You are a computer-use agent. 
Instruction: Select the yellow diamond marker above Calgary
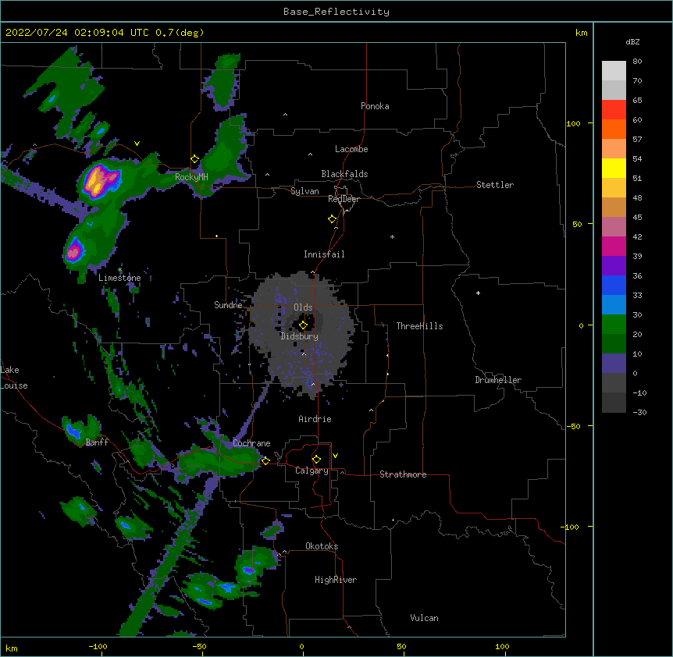click(x=316, y=460)
